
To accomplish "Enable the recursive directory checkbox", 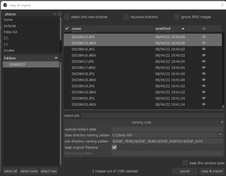I will pos(126,17).
